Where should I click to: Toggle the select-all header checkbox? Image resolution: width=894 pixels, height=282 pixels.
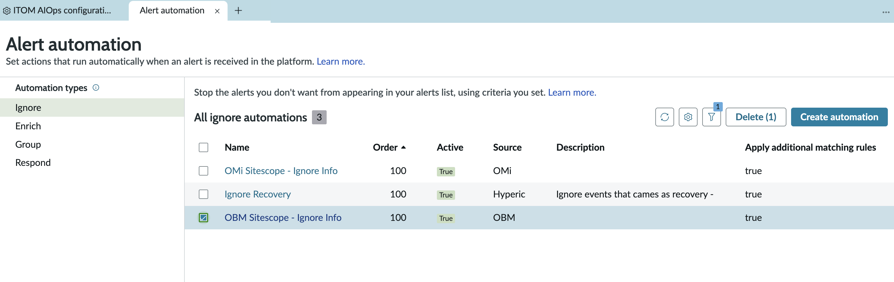pos(203,148)
